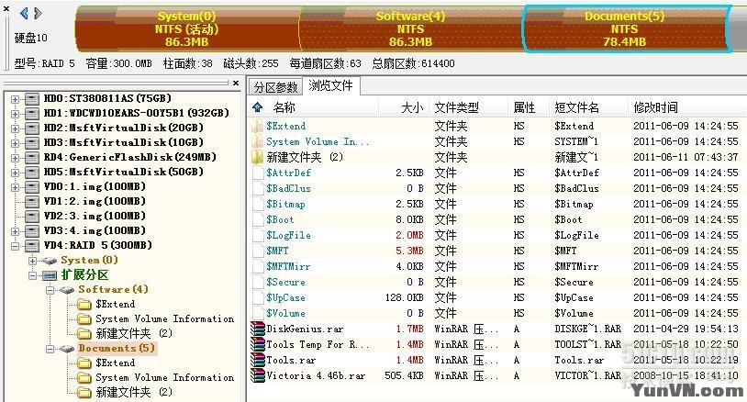Select $Secure file name
Image resolution: width=747 pixels, height=402 pixels.
coord(285,282)
